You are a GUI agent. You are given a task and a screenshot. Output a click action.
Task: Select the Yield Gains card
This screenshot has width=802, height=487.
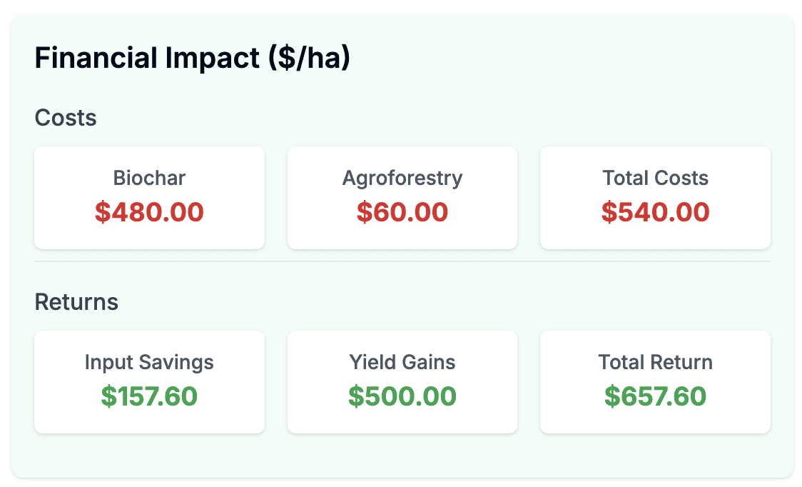tap(402, 382)
